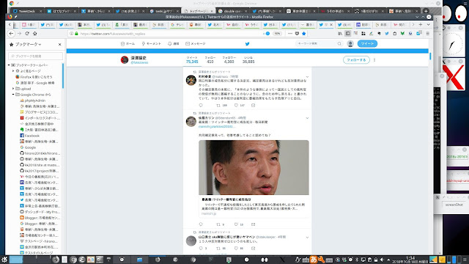Click the blue ツイート button
Viewport: 469px width, 264px height.
pyautogui.click(x=367, y=44)
